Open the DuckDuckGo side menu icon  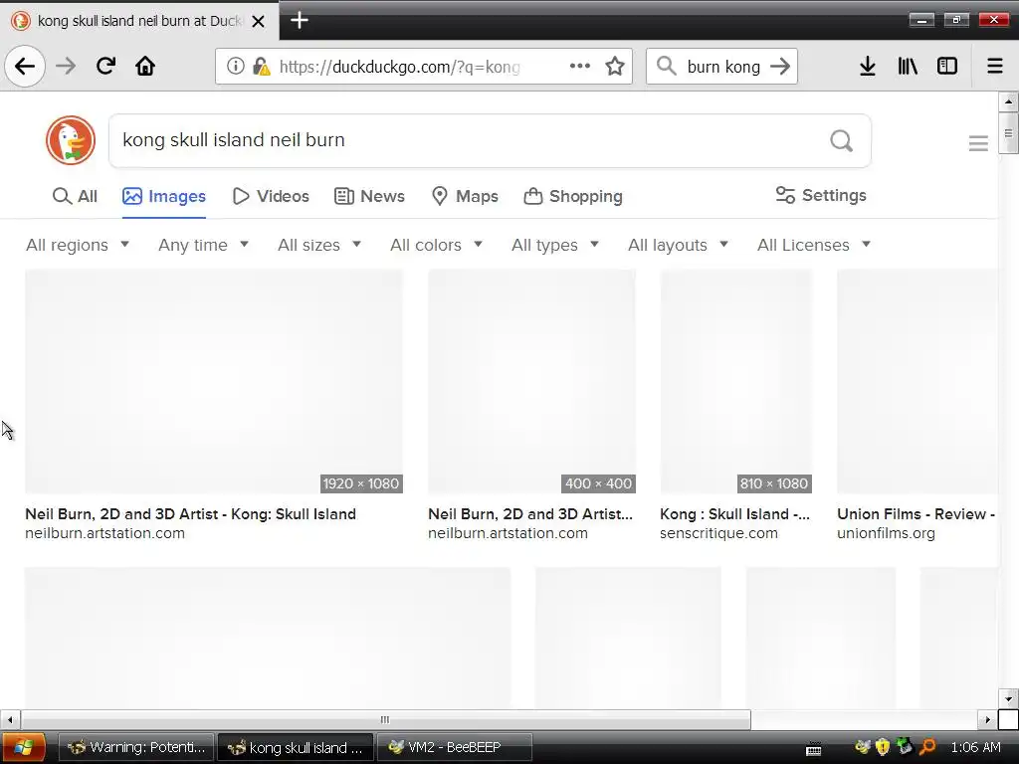[x=978, y=143]
